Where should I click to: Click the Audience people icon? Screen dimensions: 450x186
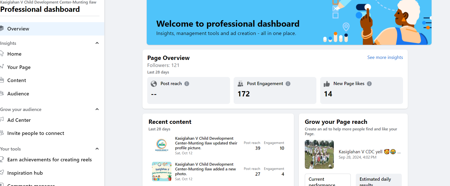pyautogui.click(x=2, y=93)
